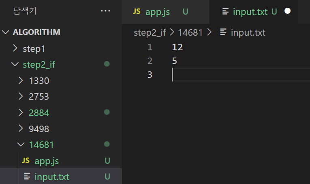Viewport: 310px width, 184px height.
Task: Expand the step1 folder
Action: click(x=15, y=48)
